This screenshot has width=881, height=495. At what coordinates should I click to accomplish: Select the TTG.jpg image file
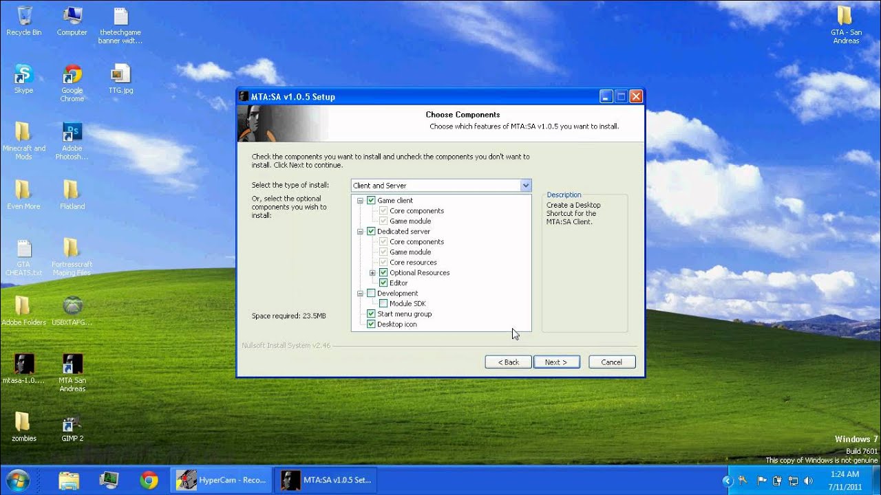pyautogui.click(x=120, y=78)
